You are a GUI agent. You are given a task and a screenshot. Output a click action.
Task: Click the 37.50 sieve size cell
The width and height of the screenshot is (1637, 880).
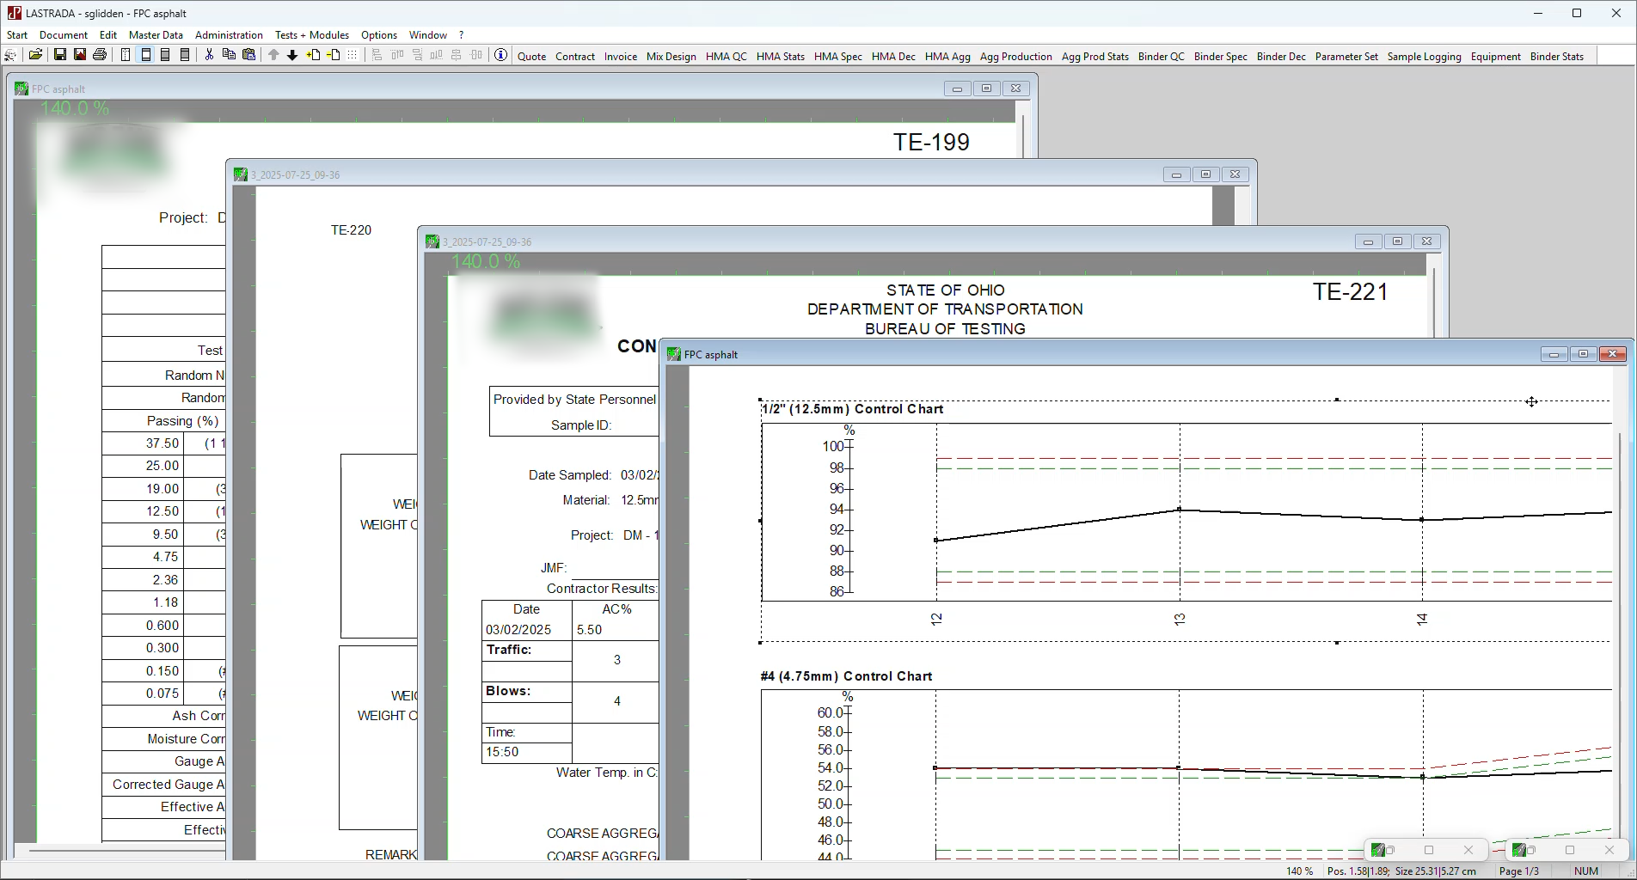(x=143, y=443)
